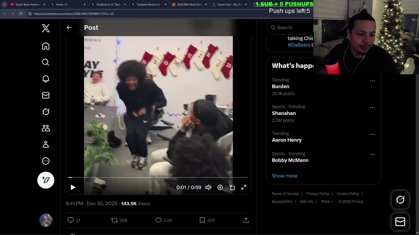Switch to Jaxson Dart – Bio tab
This screenshot has height=235, width=419.
[x=229, y=5]
